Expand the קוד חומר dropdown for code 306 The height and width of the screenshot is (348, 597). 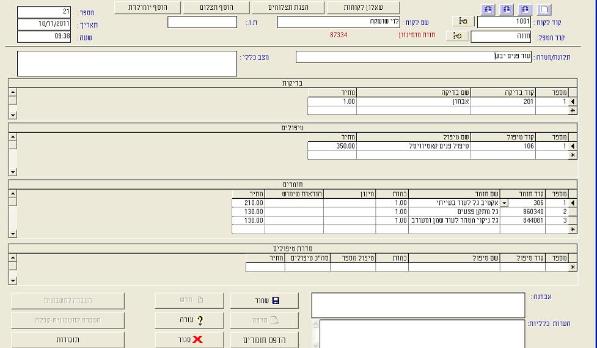coord(504,203)
